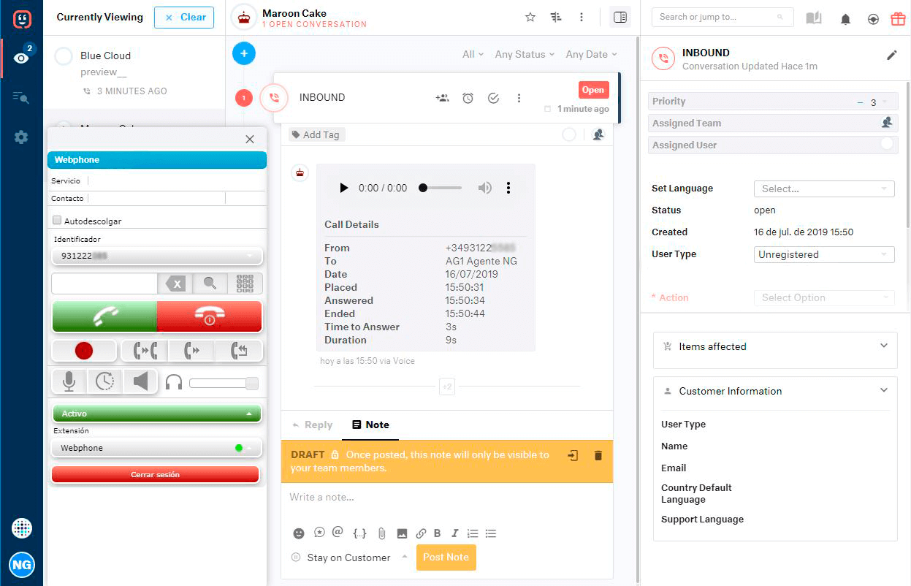Open the filter sliders icon in header
This screenshot has width=911, height=586.
(556, 18)
